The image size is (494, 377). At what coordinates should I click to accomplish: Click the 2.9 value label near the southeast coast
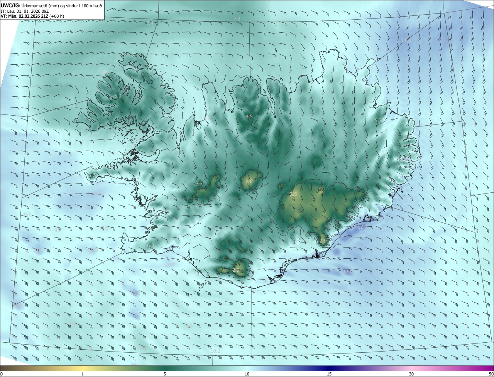point(323,241)
